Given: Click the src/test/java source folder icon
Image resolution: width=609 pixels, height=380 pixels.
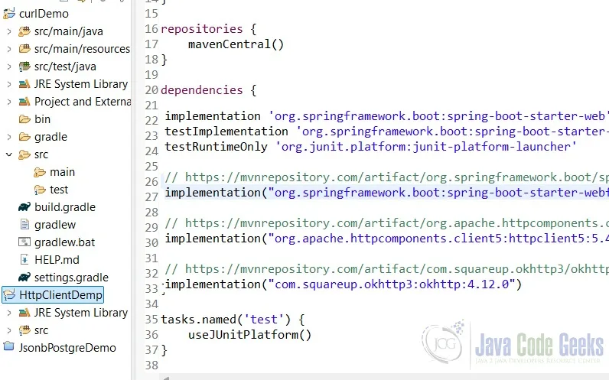Looking at the screenshot, I should coord(24,67).
